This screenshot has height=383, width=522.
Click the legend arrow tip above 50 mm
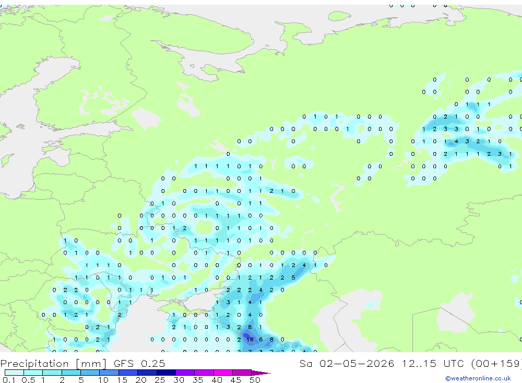pos(261,373)
